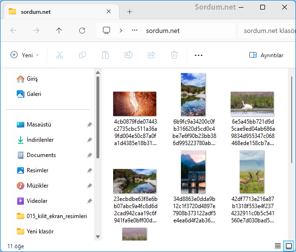
Task: Go up one folder level
Action: tap(59, 31)
